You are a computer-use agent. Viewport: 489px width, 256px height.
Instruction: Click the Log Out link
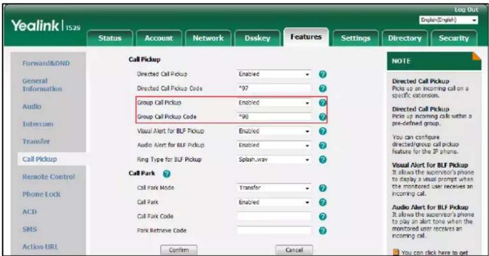pyautogui.click(x=466, y=10)
